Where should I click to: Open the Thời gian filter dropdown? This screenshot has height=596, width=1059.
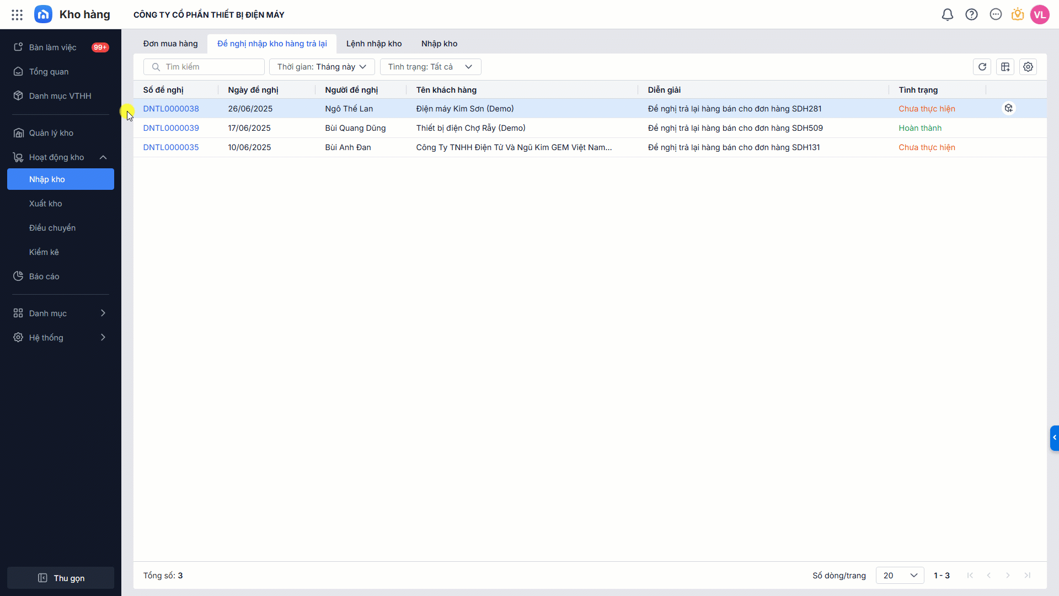pos(322,67)
